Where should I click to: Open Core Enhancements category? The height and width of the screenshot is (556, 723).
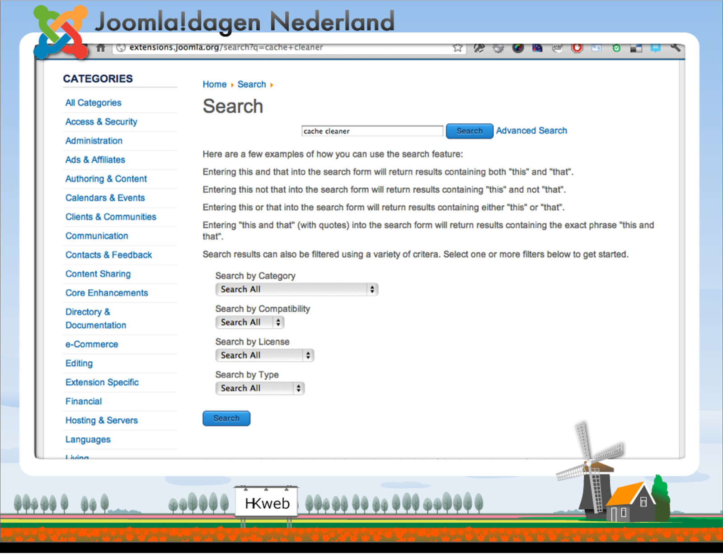[107, 293]
